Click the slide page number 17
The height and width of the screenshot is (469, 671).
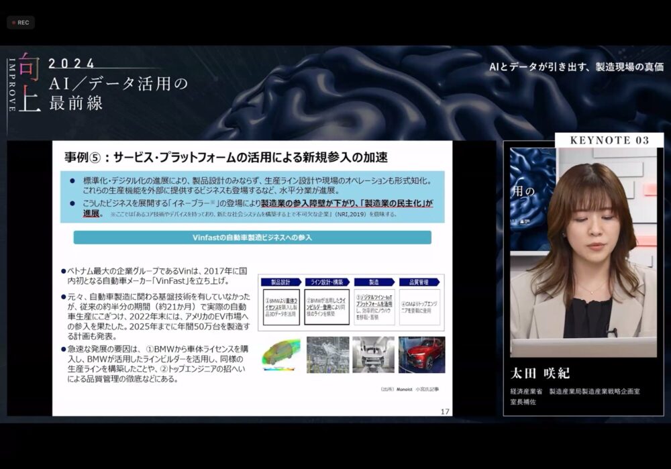click(x=445, y=411)
